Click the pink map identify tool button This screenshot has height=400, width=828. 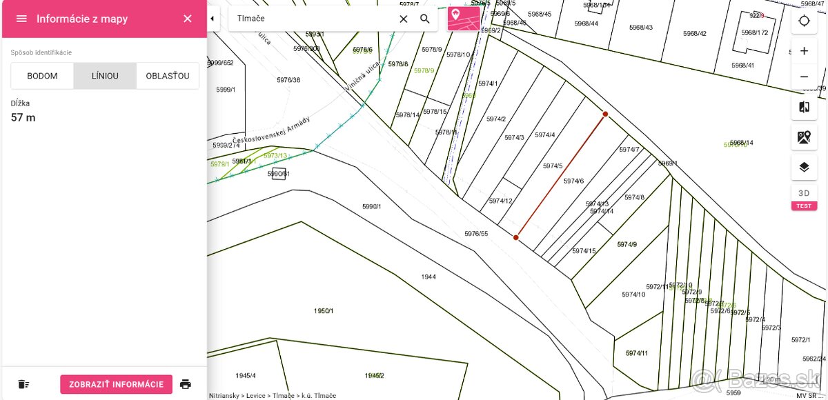click(463, 19)
